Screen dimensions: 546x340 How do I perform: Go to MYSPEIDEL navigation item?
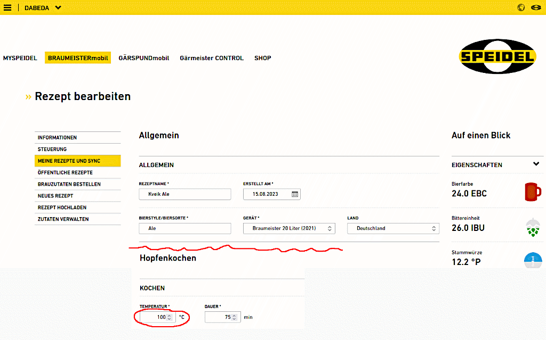coord(20,58)
